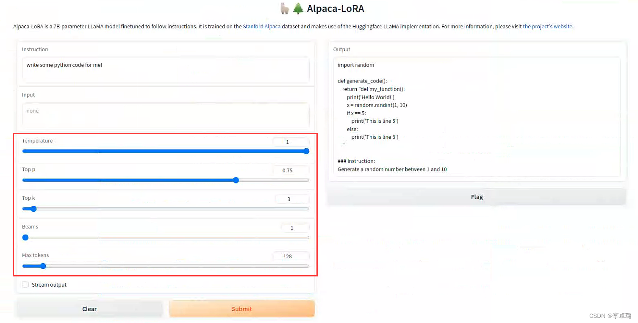
Task: Click 'Generate a random number between 1 and 10'
Action: (392, 169)
